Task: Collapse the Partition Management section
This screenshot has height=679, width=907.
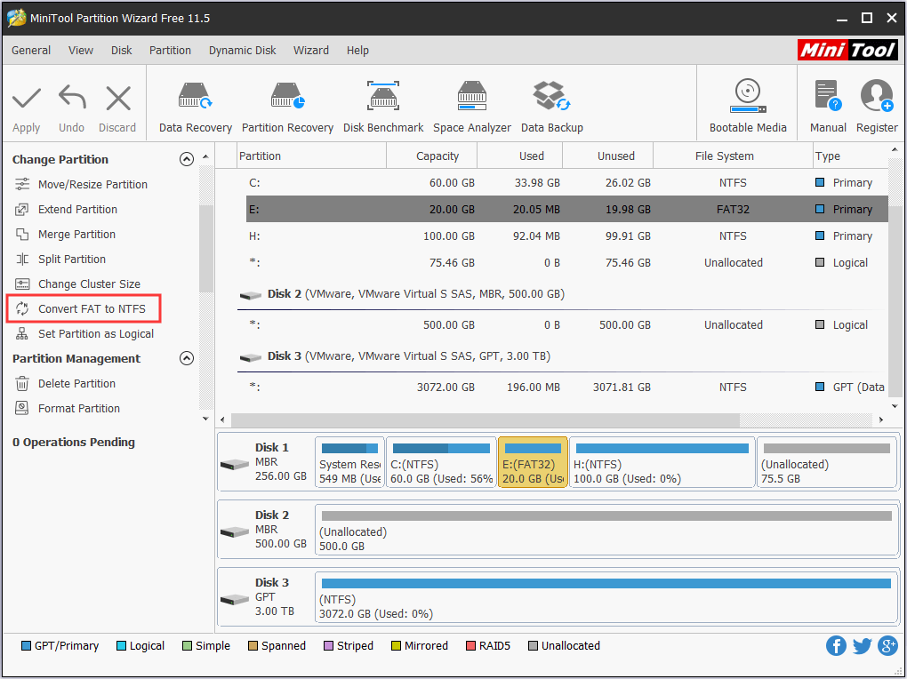Action: point(187,358)
